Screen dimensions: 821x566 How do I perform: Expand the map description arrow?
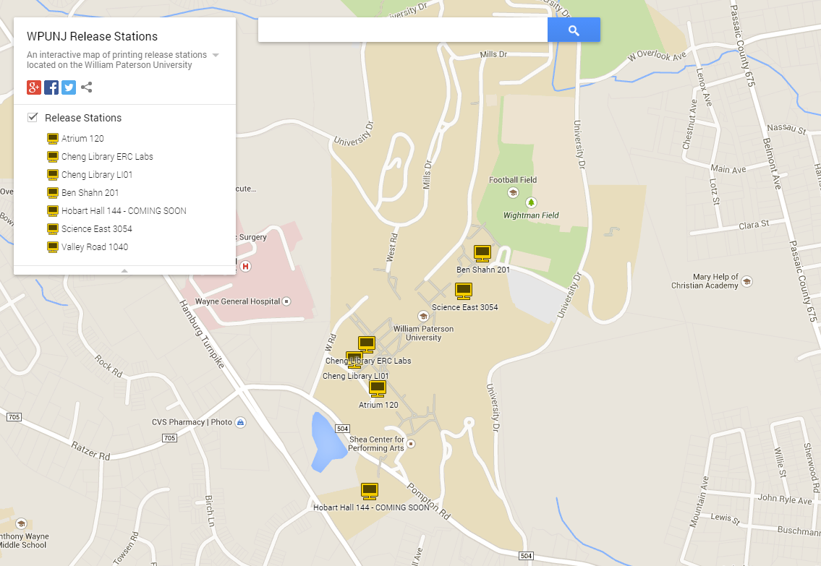point(216,55)
